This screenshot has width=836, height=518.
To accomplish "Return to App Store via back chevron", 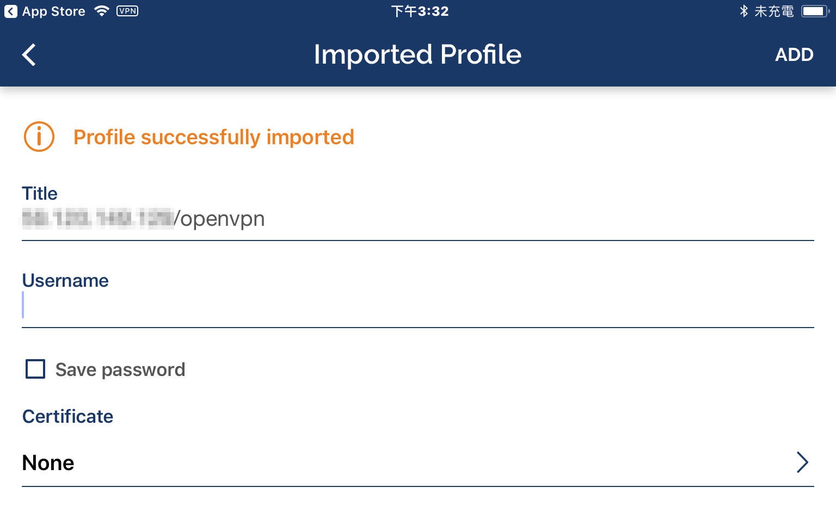I will [11, 11].
